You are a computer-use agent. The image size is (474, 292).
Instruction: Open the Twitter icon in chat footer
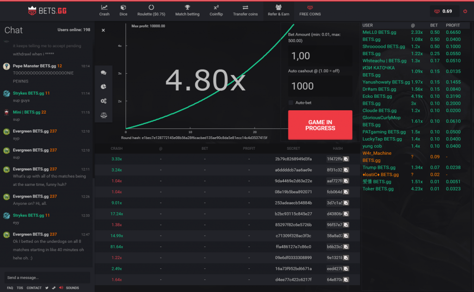coord(47,288)
